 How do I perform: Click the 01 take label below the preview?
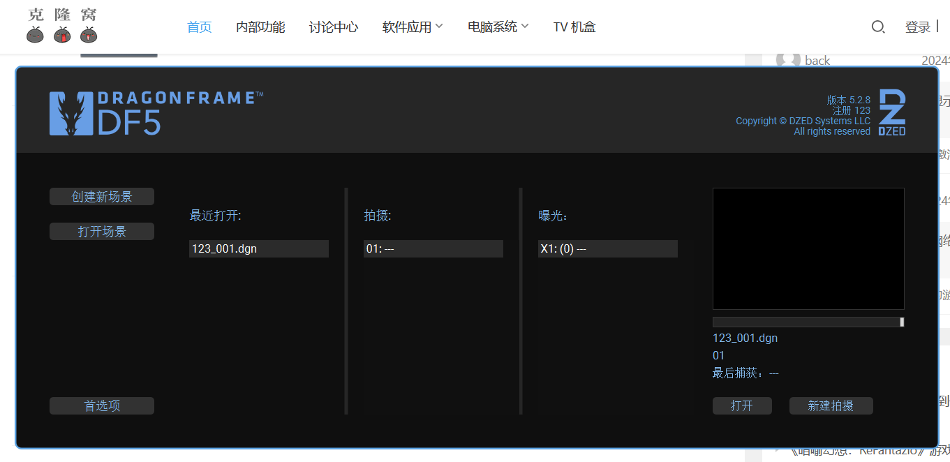coord(719,355)
